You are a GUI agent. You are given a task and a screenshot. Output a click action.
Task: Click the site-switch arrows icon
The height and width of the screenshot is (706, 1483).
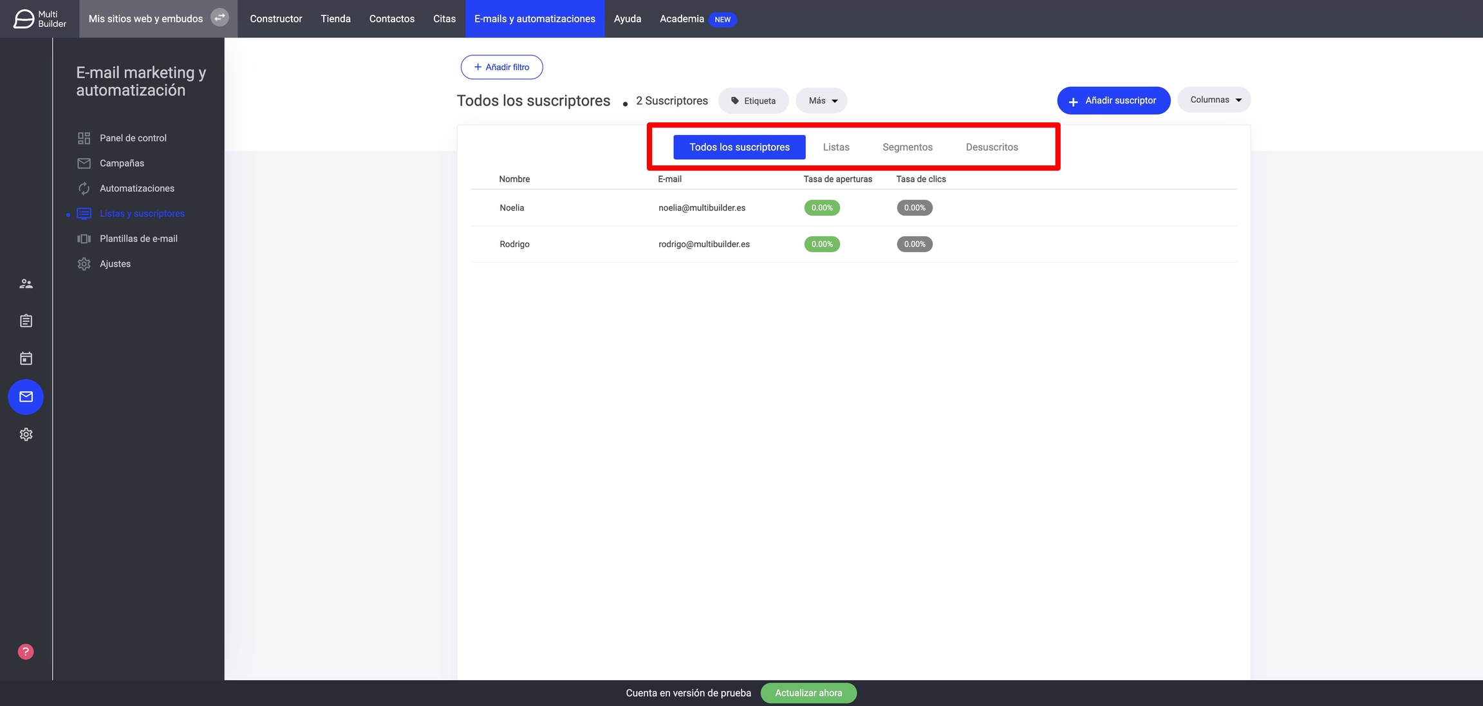[x=219, y=17]
